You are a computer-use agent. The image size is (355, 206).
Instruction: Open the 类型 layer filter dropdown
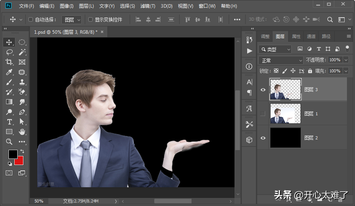275,49
